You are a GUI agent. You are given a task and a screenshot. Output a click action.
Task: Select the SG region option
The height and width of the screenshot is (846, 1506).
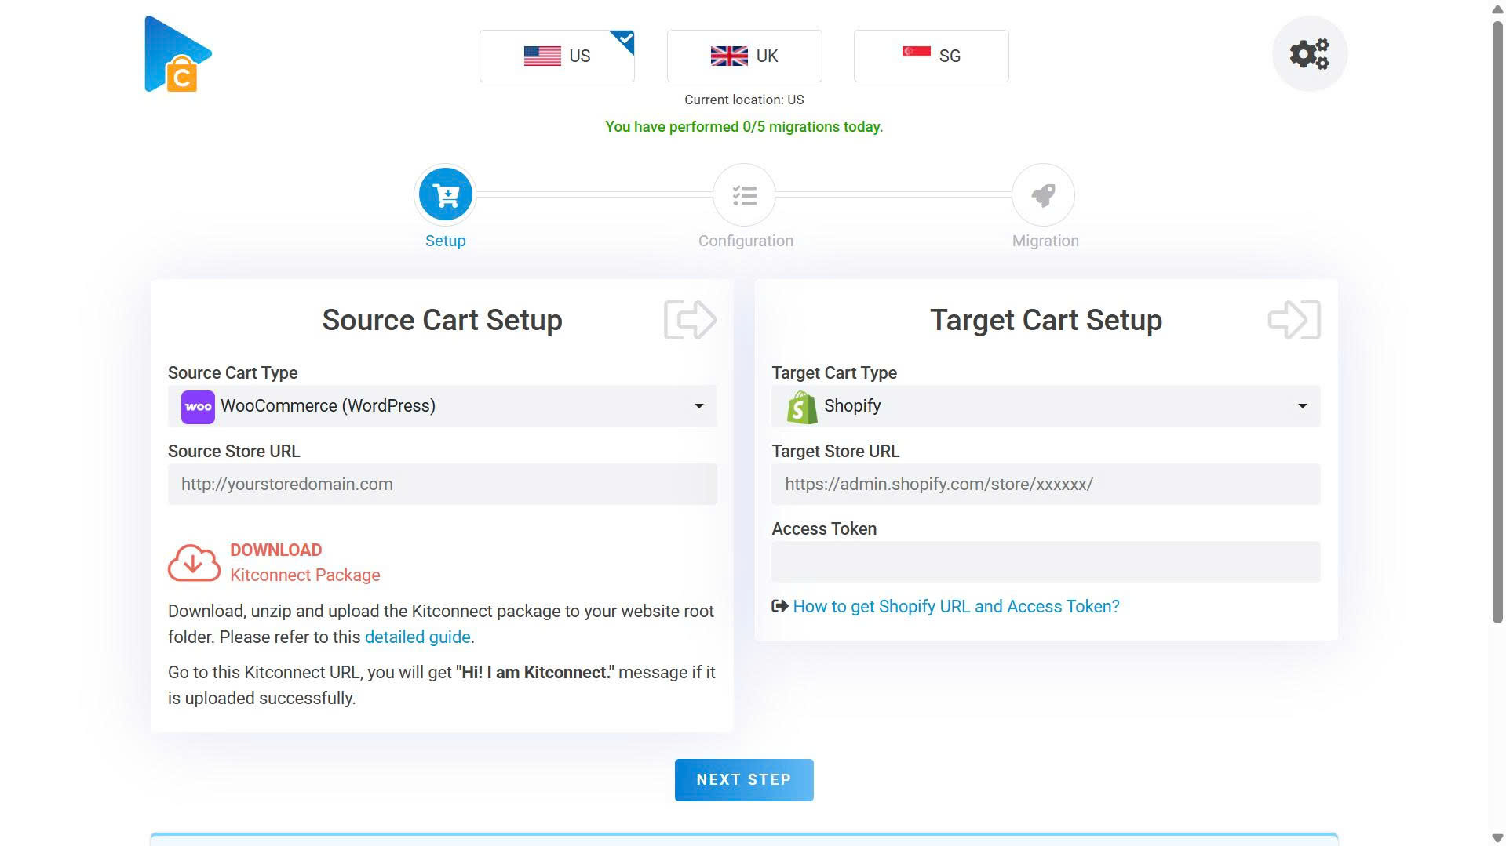coord(930,56)
